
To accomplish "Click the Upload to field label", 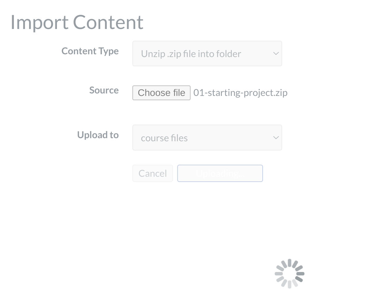I will [x=98, y=135].
